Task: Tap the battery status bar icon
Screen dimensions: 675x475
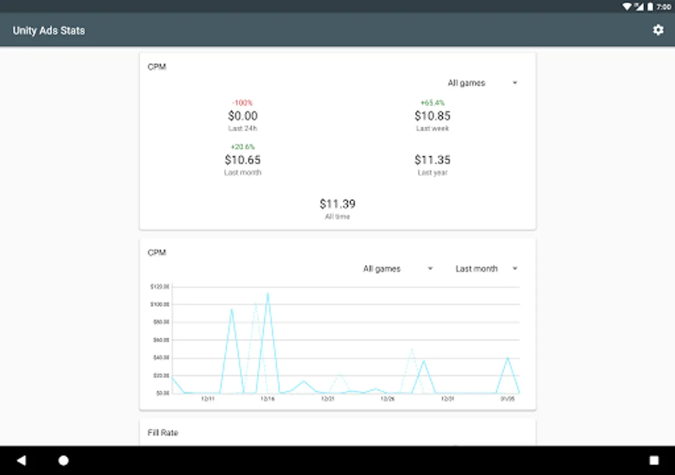Action: point(650,6)
